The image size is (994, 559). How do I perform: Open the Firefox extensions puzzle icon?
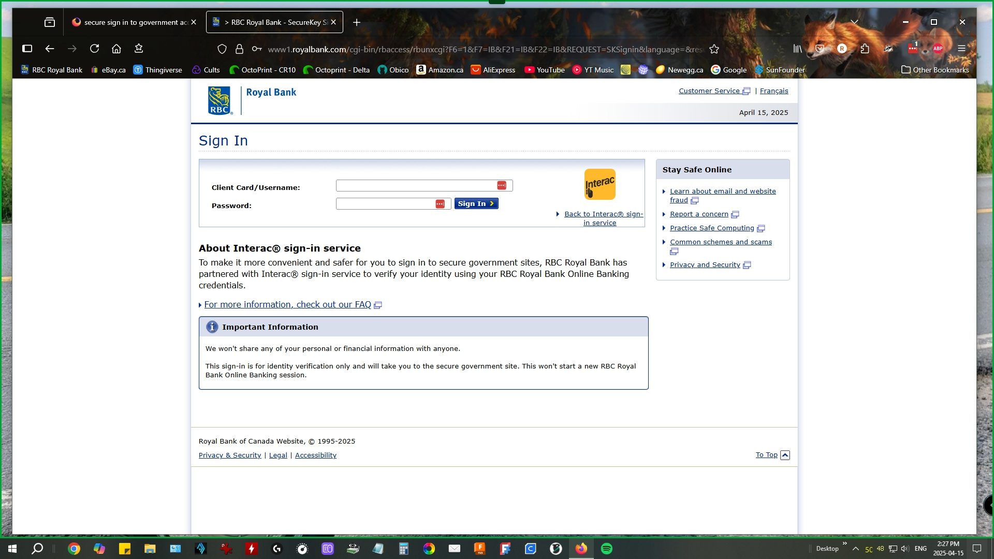coord(865,49)
